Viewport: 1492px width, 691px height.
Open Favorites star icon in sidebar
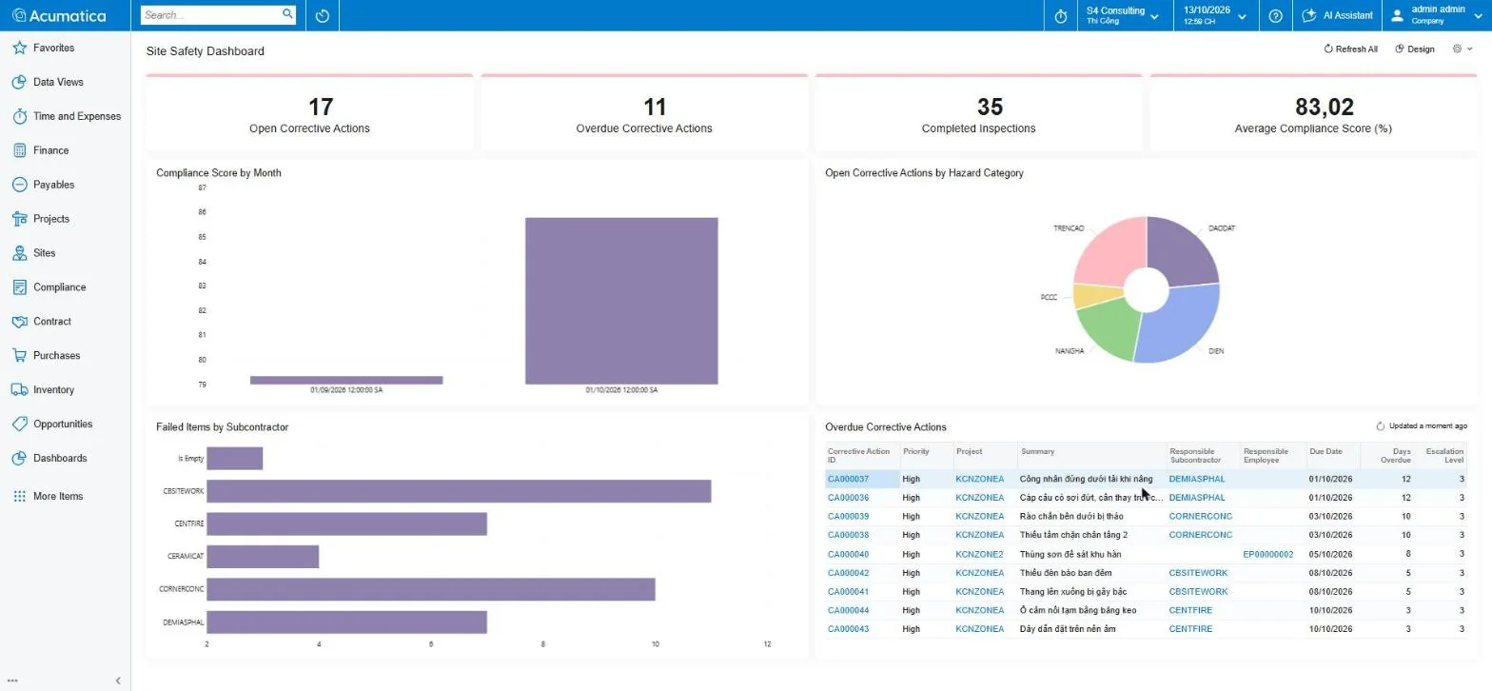(19, 48)
